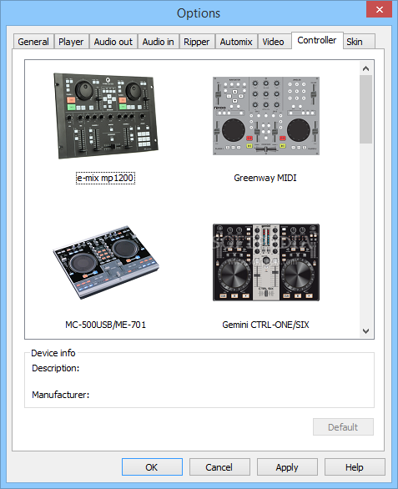
Task: Click the controller list scroll-up arrow
Action: (365, 68)
